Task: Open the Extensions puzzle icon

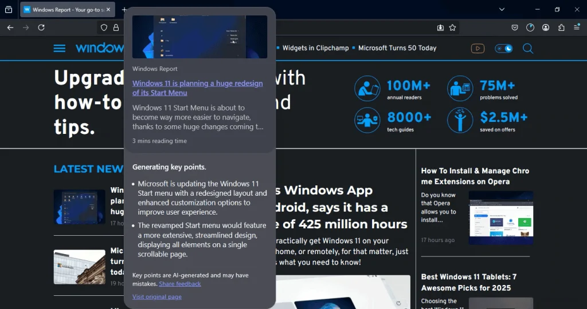Action: click(x=561, y=27)
